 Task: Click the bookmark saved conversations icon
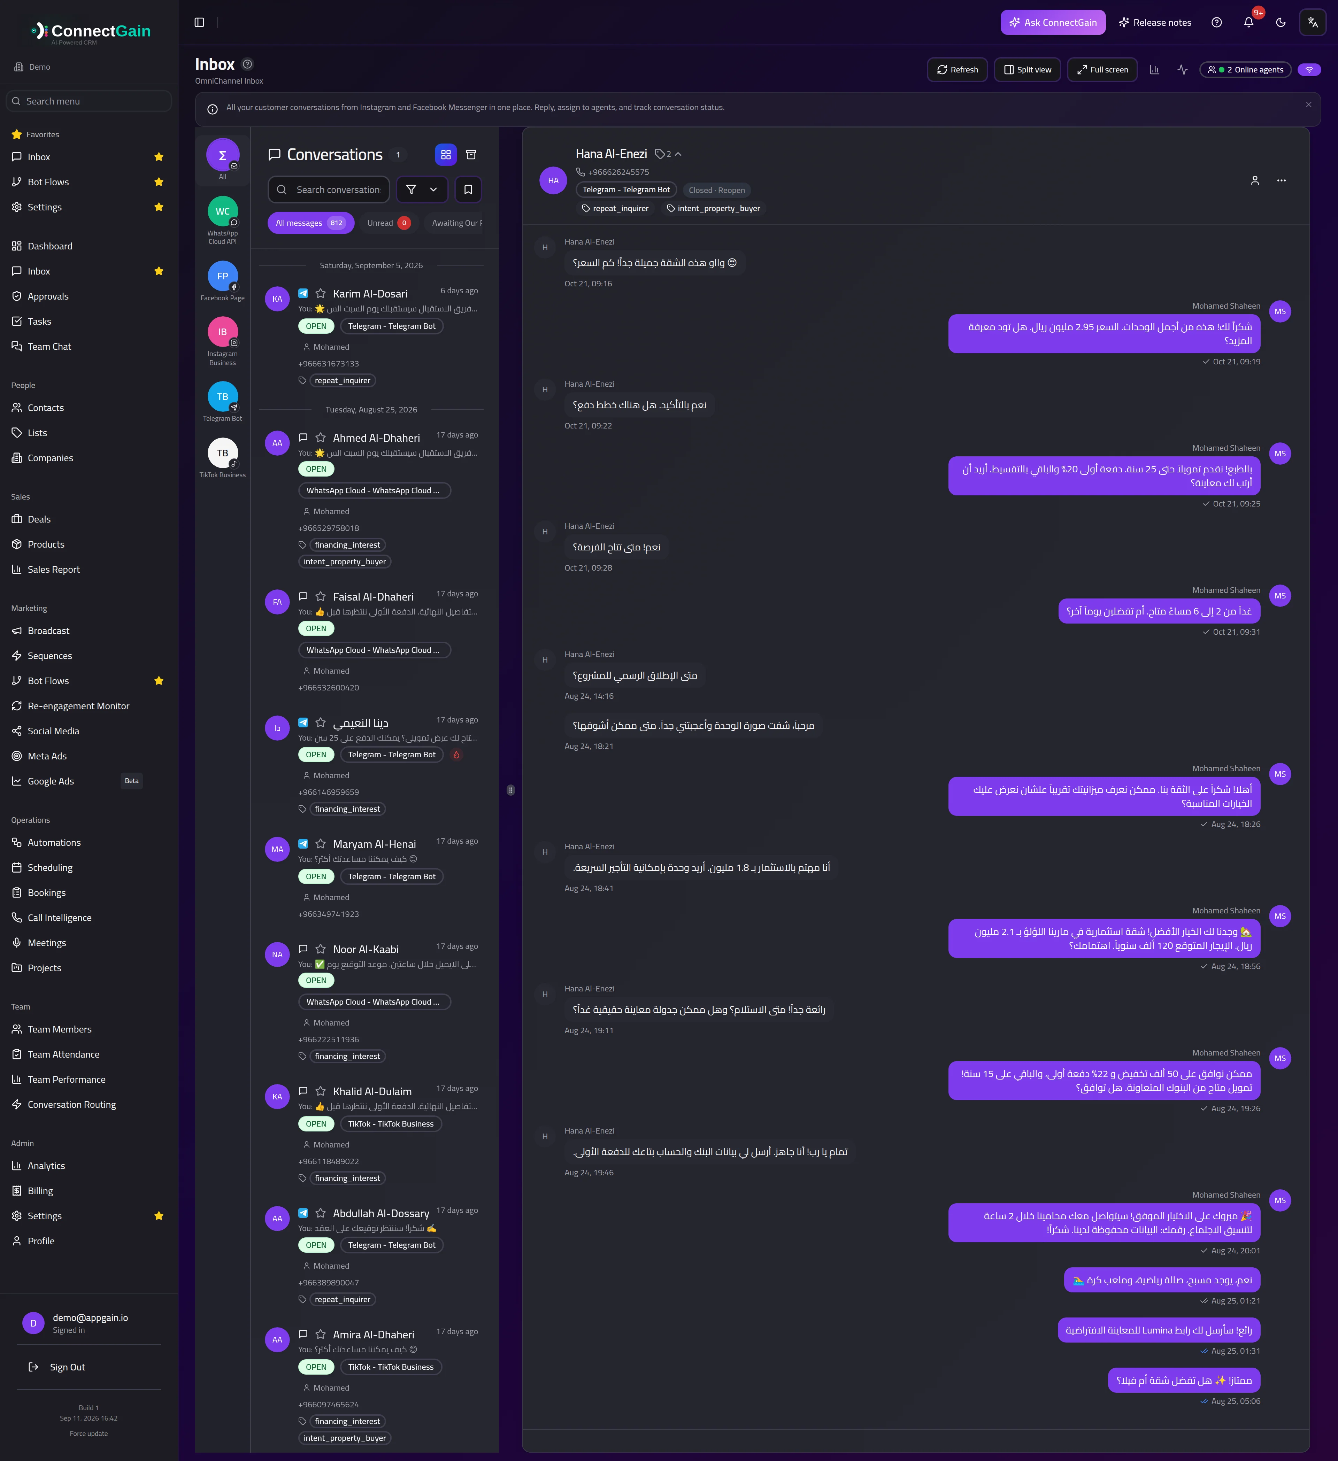tap(468, 189)
